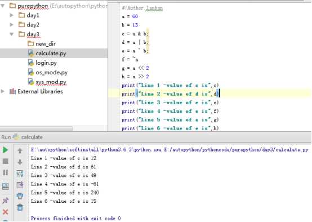Expand the day2 folder arrow

coord(11,25)
